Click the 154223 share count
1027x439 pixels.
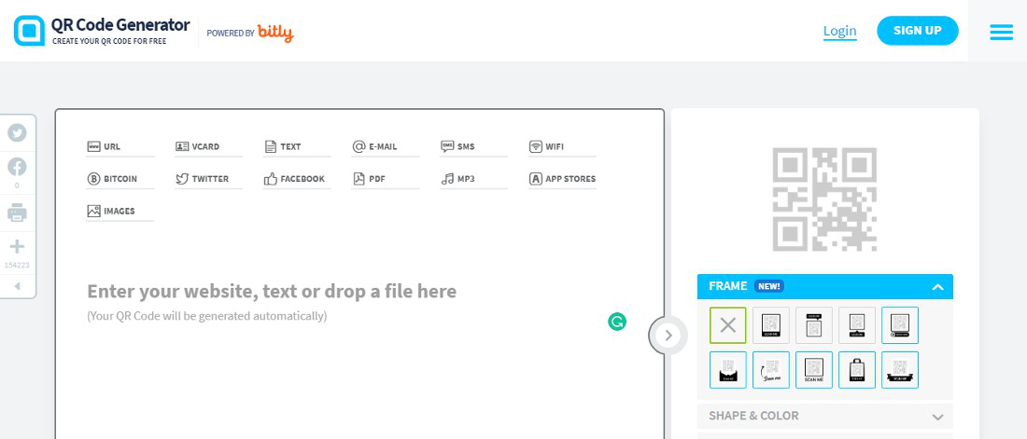coord(17,265)
